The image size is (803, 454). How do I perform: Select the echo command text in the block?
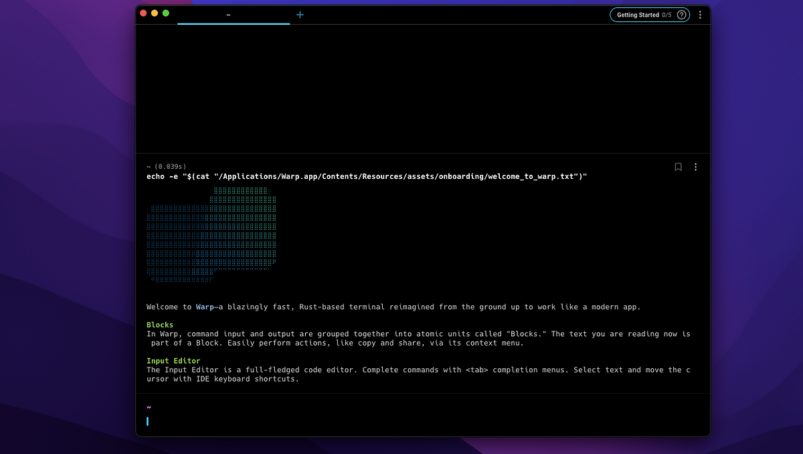point(366,176)
